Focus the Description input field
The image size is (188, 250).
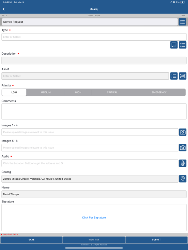[x=94, y=61]
